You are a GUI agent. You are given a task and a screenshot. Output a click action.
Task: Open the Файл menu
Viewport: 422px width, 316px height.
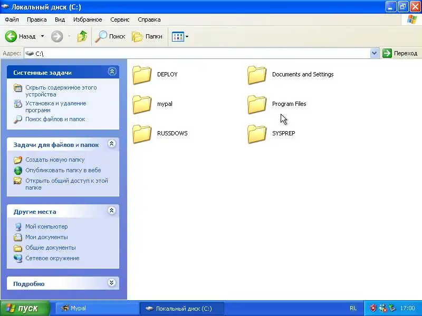[12, 19]
